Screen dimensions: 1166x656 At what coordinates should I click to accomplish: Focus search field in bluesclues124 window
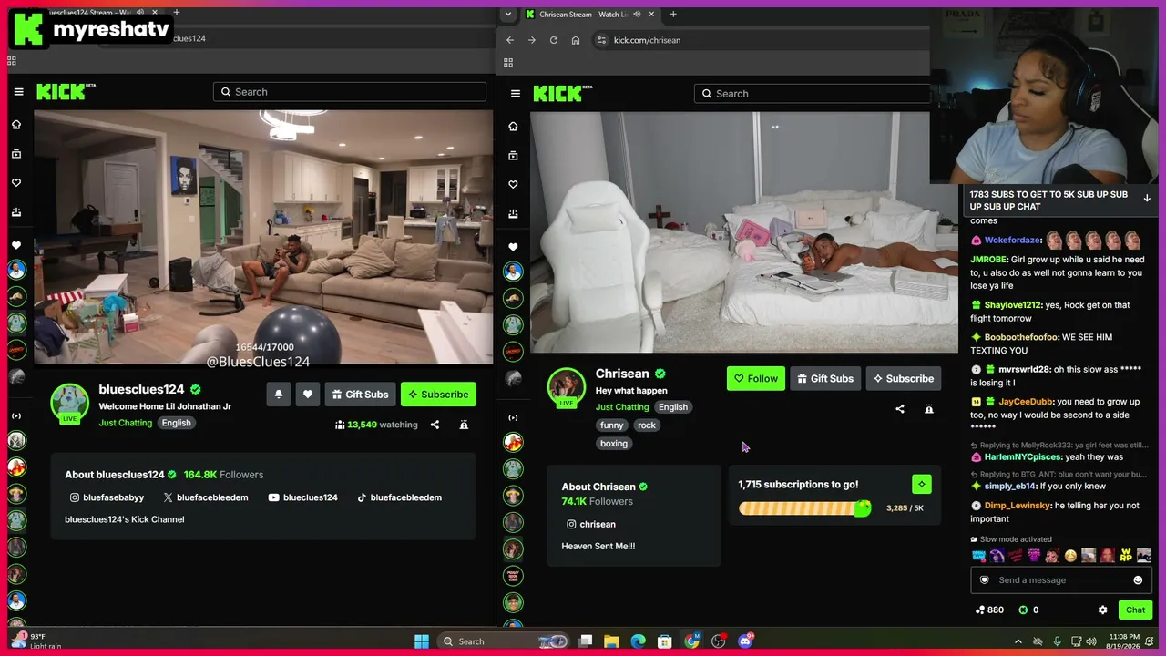350,92
